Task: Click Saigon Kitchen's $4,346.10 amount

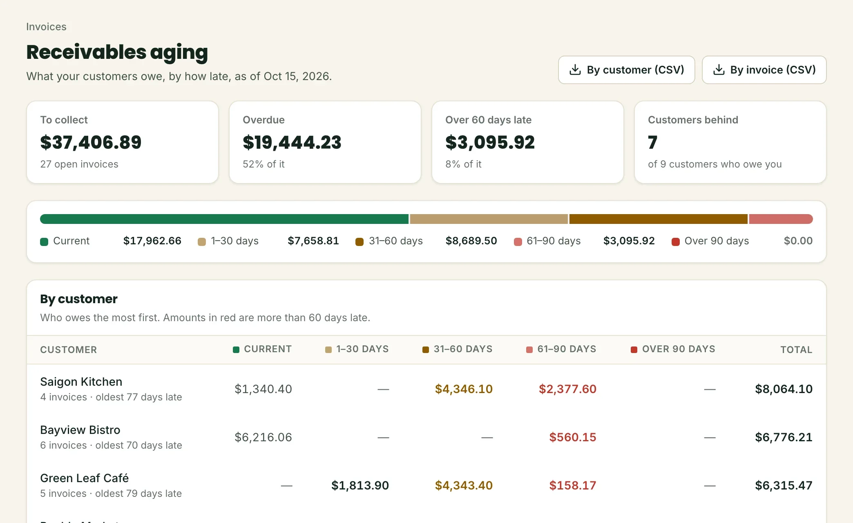Action: point(464,389)
